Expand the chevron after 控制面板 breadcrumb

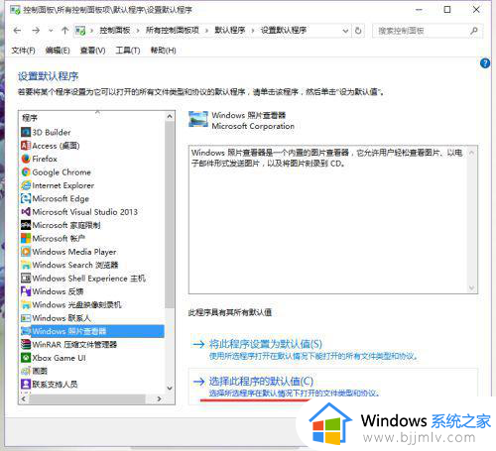click(138, 31)
